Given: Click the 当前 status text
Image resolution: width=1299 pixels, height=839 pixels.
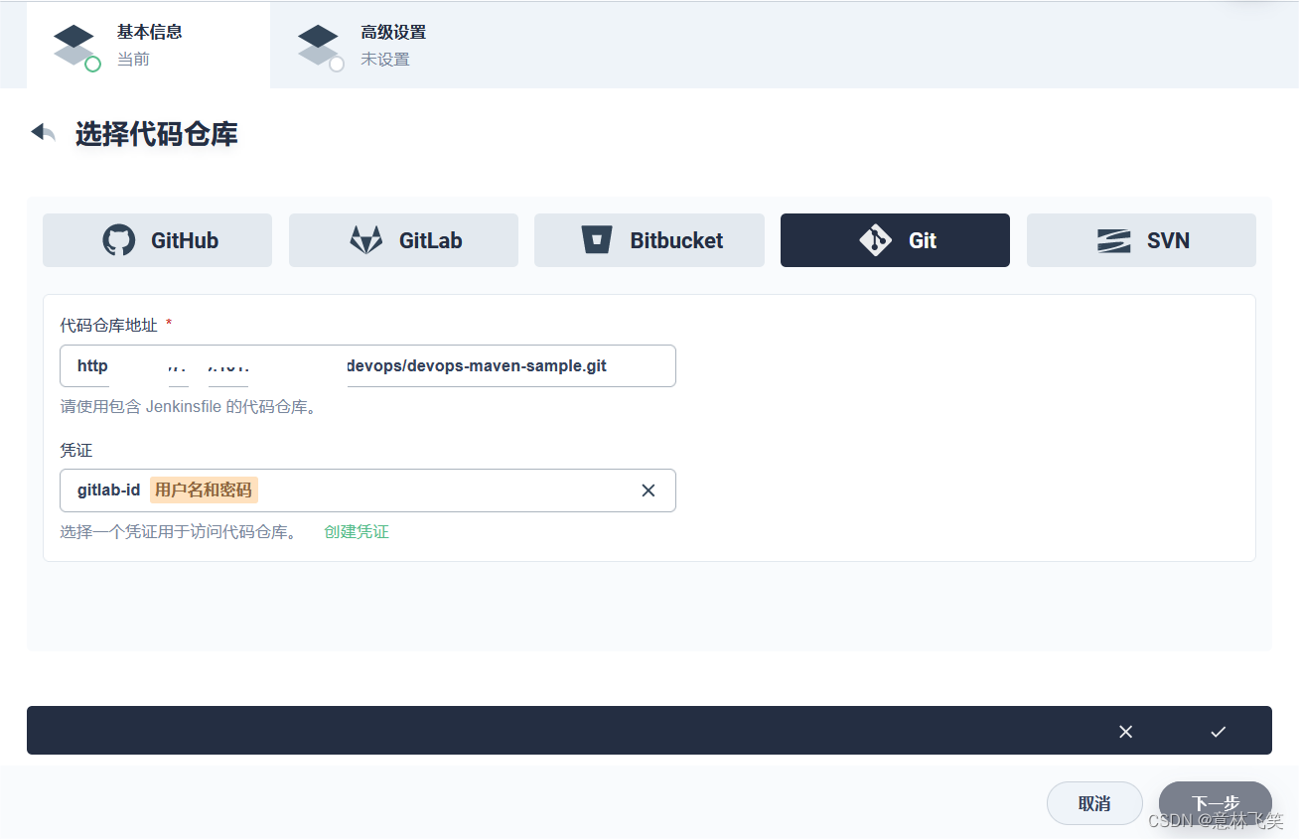Looking at the screenshot, I should (133, 60).
